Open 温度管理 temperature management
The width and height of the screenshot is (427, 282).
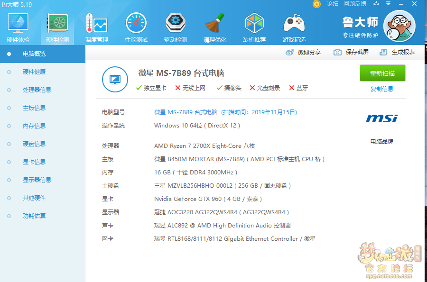point(97,28)
